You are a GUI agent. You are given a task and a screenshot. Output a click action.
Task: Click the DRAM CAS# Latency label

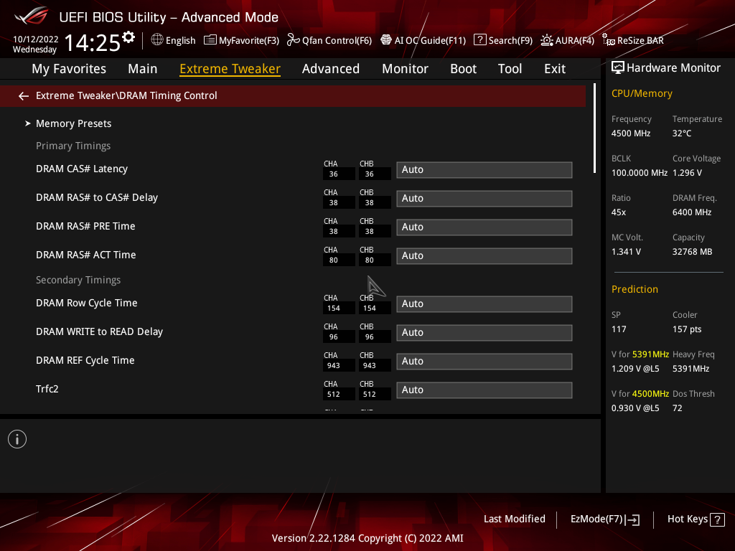[82, 169]
